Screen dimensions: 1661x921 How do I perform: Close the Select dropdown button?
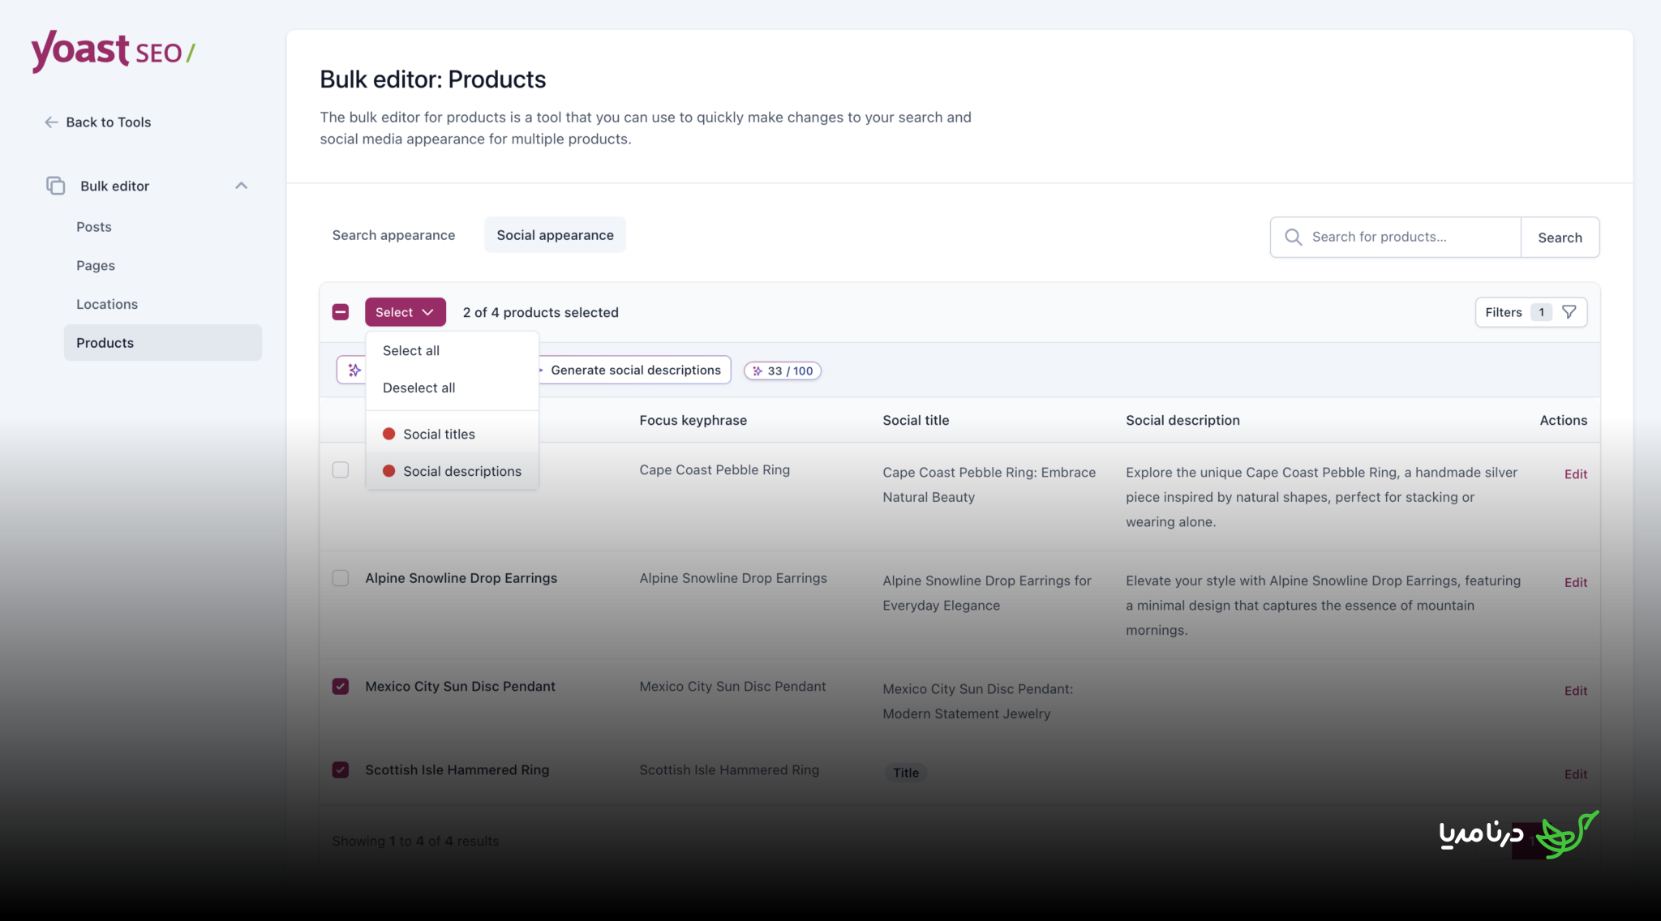(406, 312)
